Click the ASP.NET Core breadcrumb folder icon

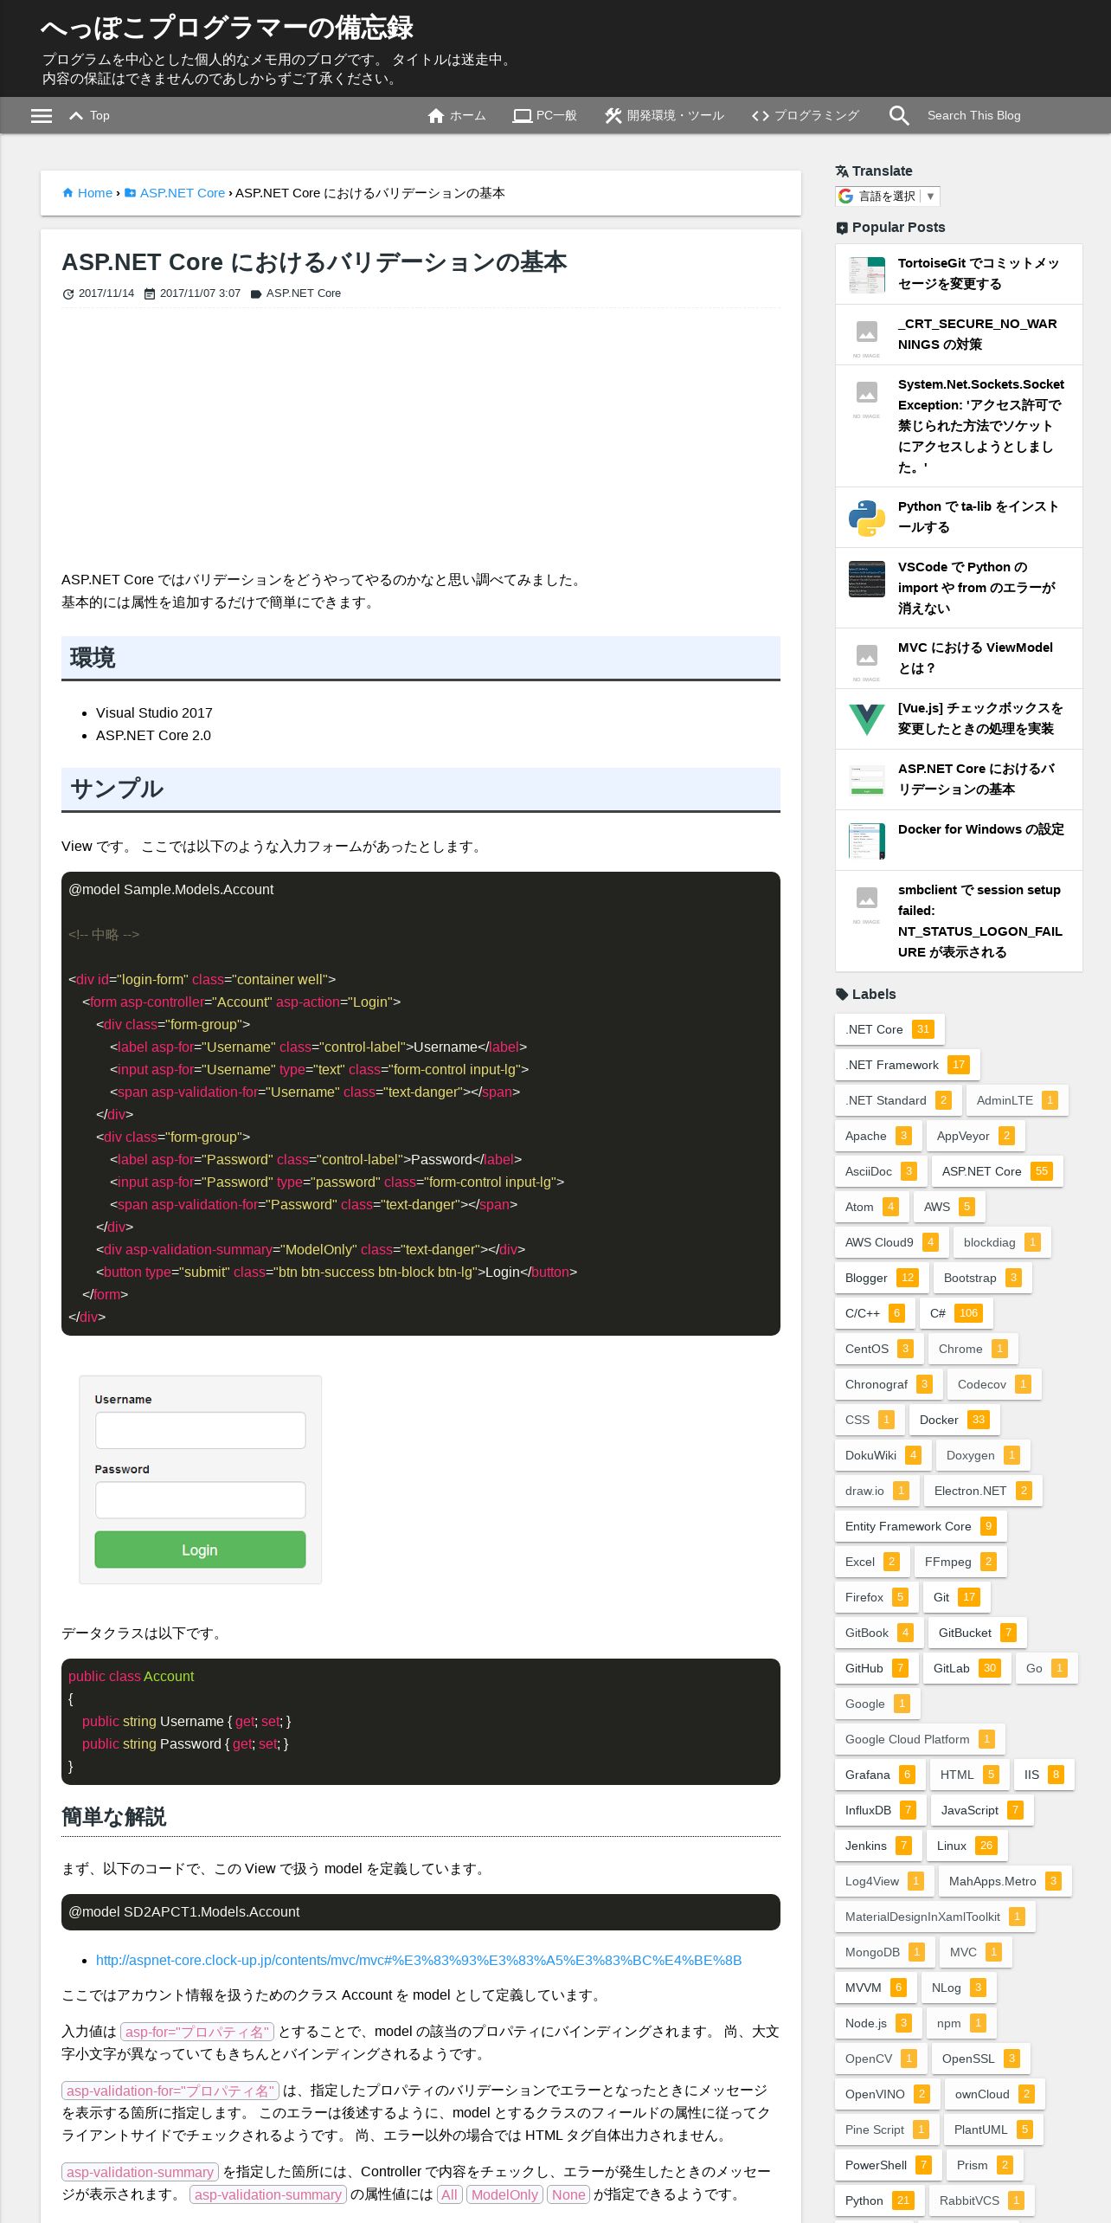click(x=130, y=193)
